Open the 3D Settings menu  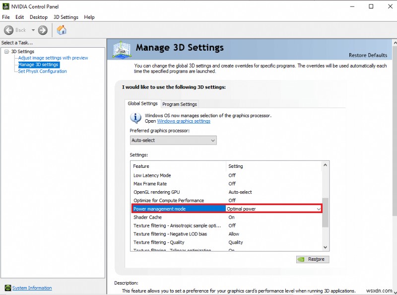pos(66,17)
